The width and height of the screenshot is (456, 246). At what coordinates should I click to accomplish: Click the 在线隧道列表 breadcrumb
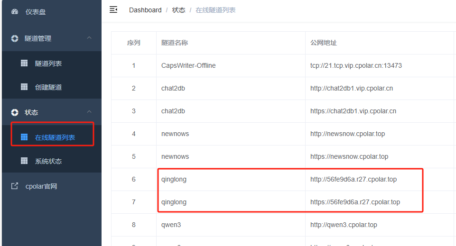(x=215, y=10)
